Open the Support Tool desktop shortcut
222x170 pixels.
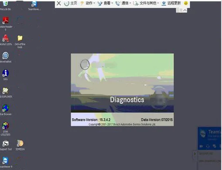(x=6, y=145)
